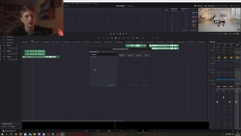The height and width of the screenshot is (136, 241).
Task: Mute monitoring with the speaker icon
Action: [x=226, y=34]
